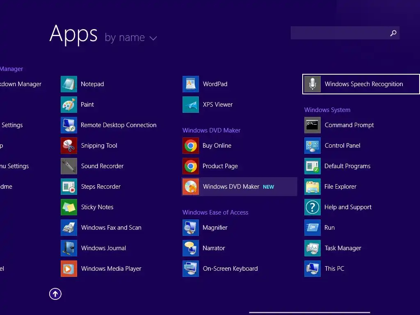Open File Explorer icon
The image size is (420, 315).
313,187
